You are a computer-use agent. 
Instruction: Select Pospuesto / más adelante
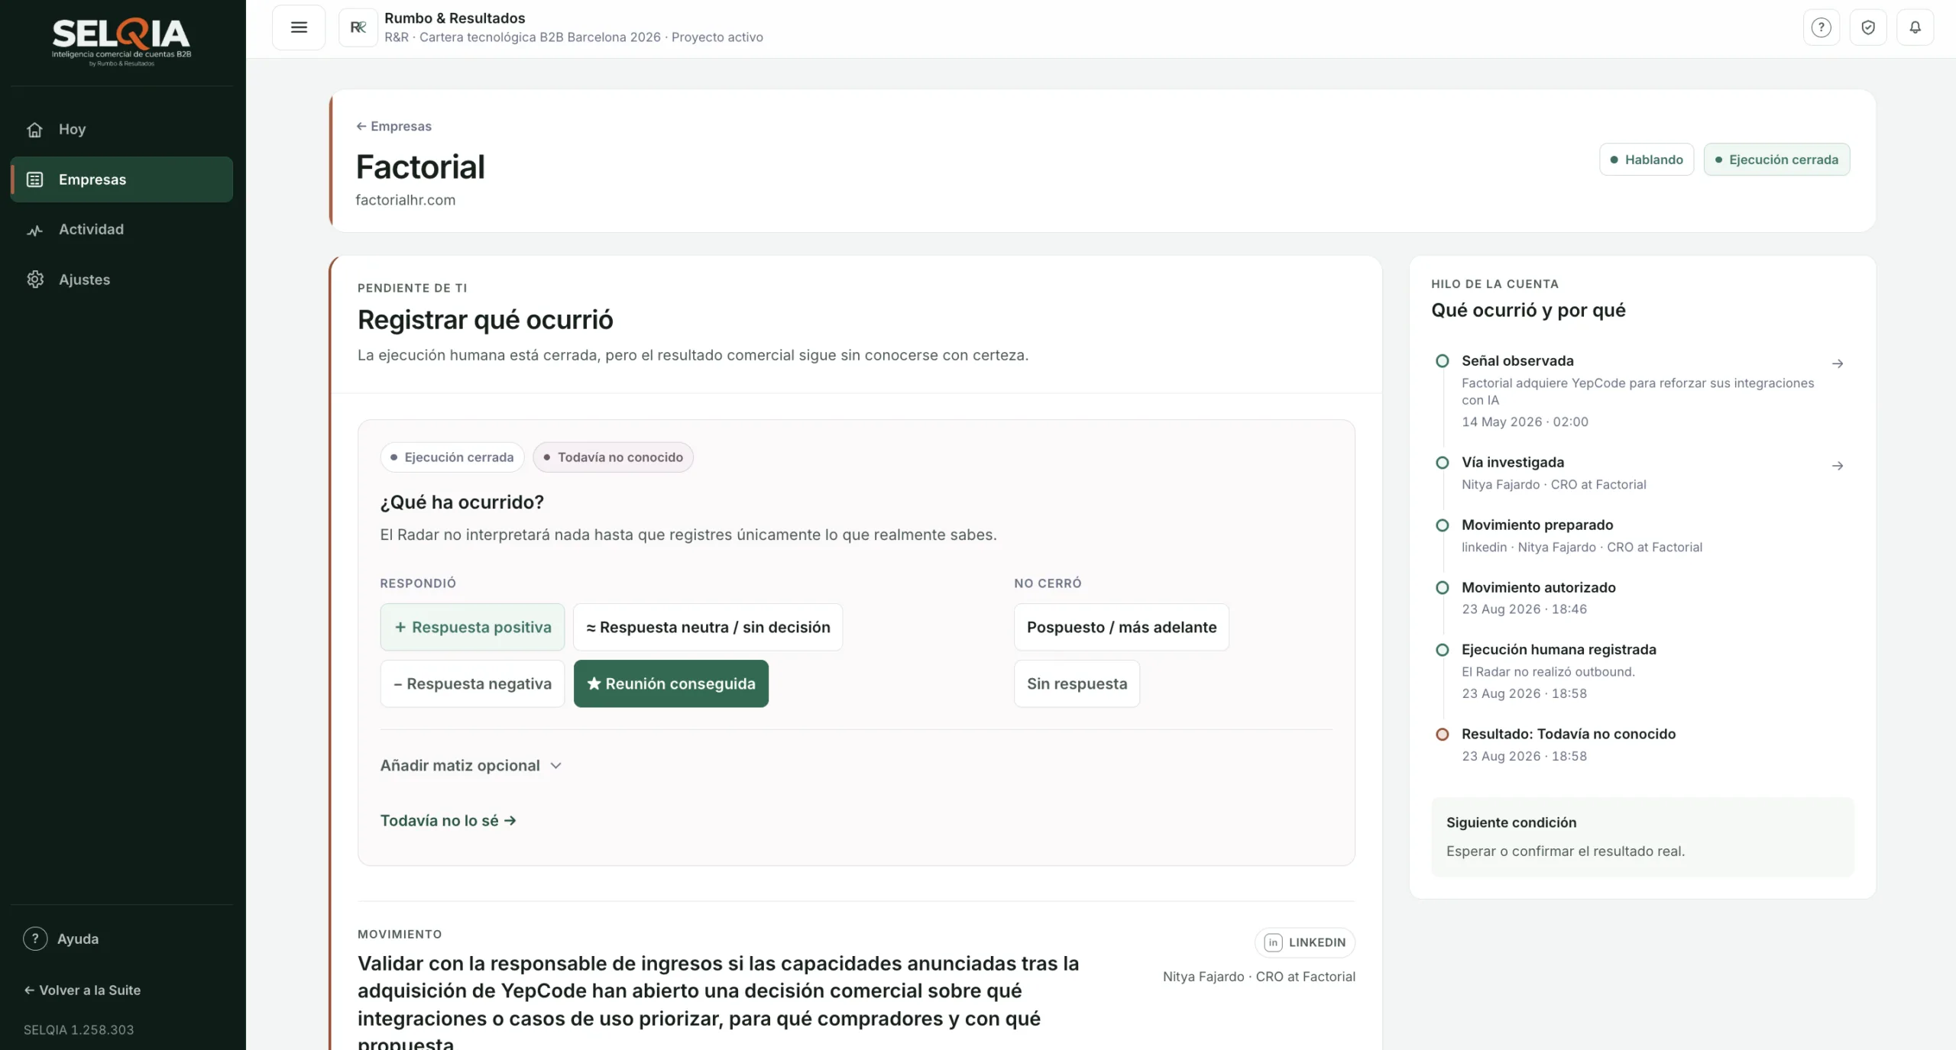1121,627
